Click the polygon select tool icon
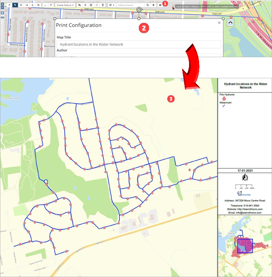272x277 pixels. (x=27, y=5)
